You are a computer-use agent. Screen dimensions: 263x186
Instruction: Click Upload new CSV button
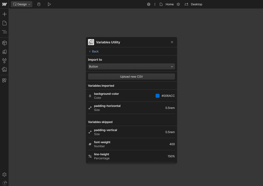131,77
